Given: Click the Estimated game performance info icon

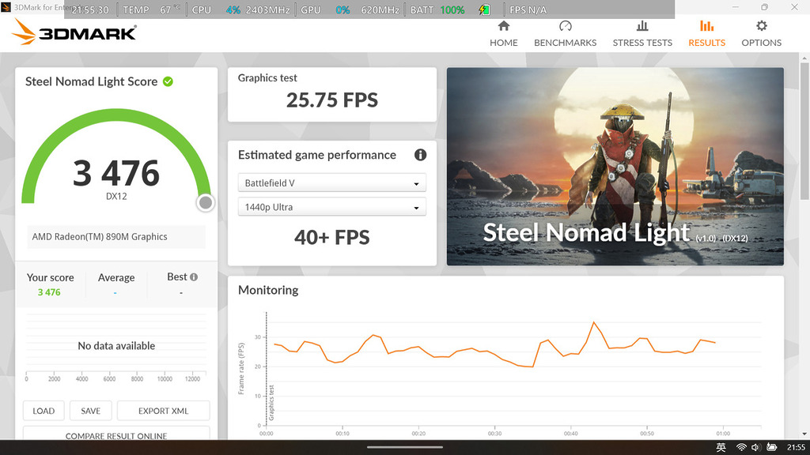Looking at the screenshot, I should click(420, 155).
